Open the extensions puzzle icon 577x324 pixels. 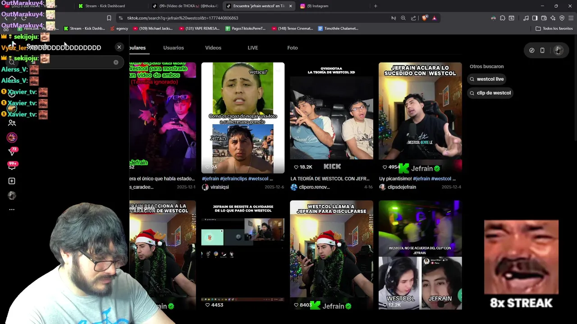pos(503,18)
